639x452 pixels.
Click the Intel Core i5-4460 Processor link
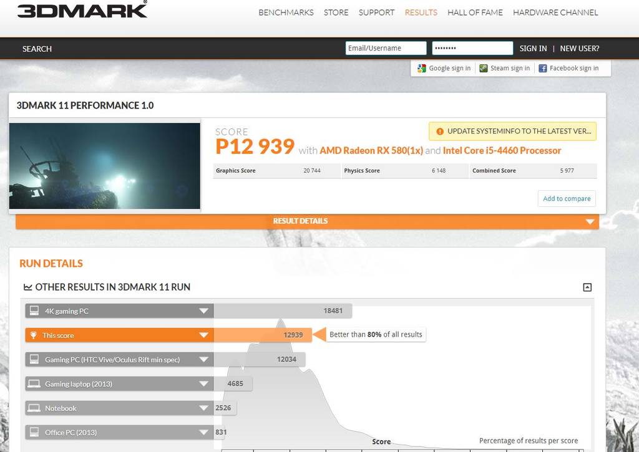(502, 151)
